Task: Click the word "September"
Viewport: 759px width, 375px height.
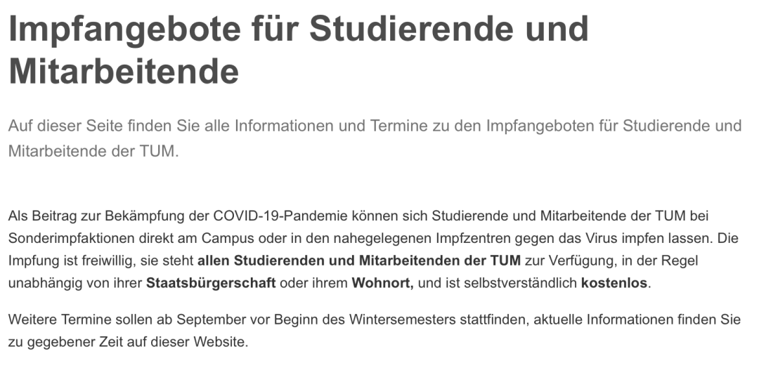Action: click(206, 320)
